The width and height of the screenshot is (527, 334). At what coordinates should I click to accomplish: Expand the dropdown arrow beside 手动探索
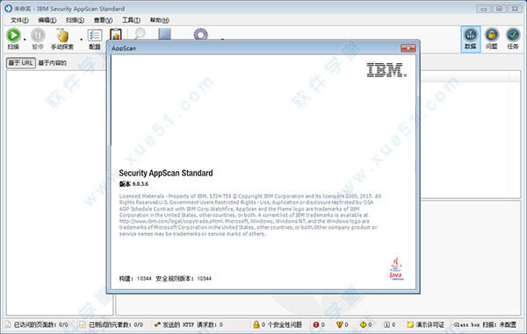(x=81, y=39)
